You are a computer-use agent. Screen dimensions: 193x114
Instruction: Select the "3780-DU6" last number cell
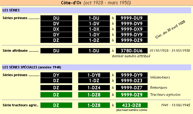[x=131, y=51]
